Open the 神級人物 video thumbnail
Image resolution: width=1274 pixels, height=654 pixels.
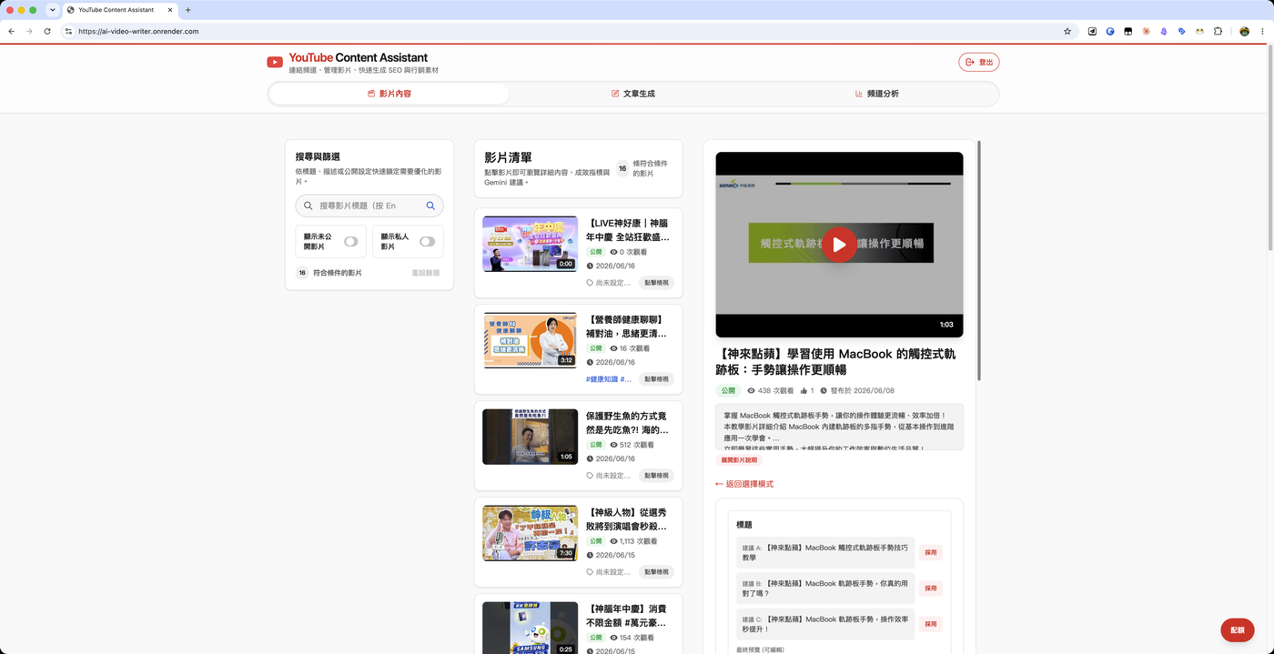(530, 533)
